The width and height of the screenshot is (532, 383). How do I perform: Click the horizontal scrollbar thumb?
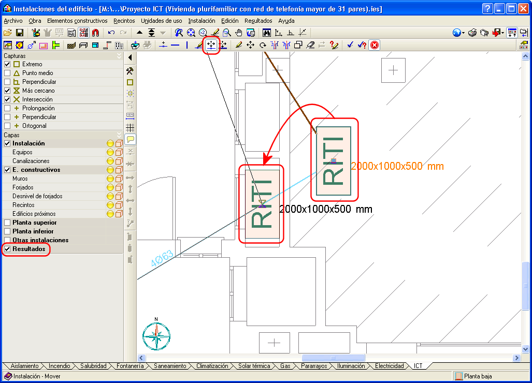334,358
